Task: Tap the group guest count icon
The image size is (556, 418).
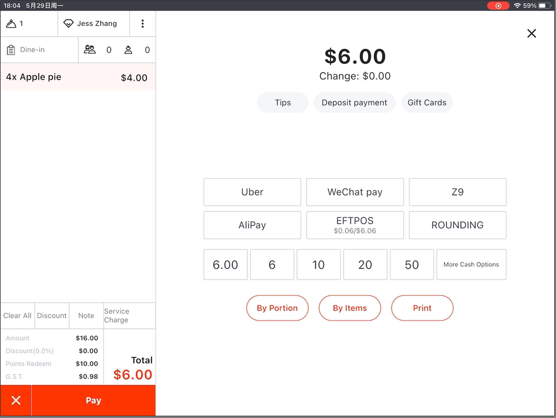Action: tap(90, 50)
